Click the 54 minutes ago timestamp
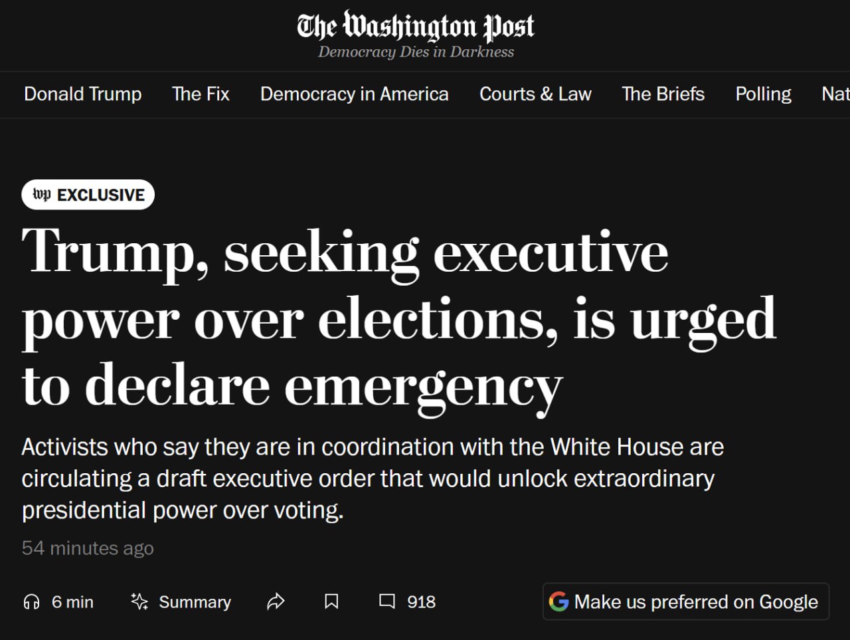Viewport: 850px width, 640px height. [88, 548]
